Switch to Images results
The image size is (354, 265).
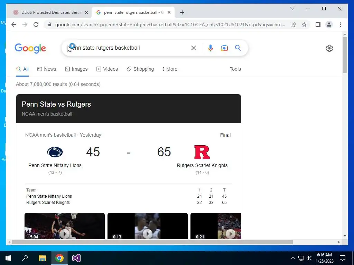tap(76, 69)
